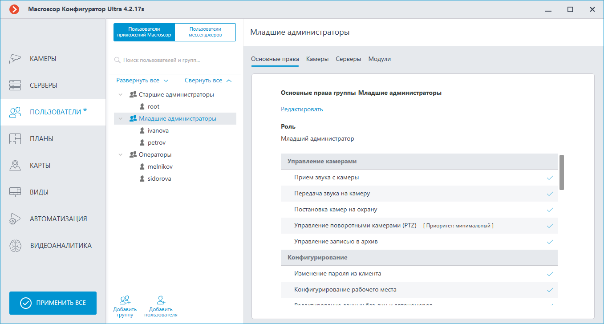Collapse the Старшие администраторы group chevron
Image resolution: width=604 pixels, height=324 pixels.
pyautogui.click(x=121, y=95)
